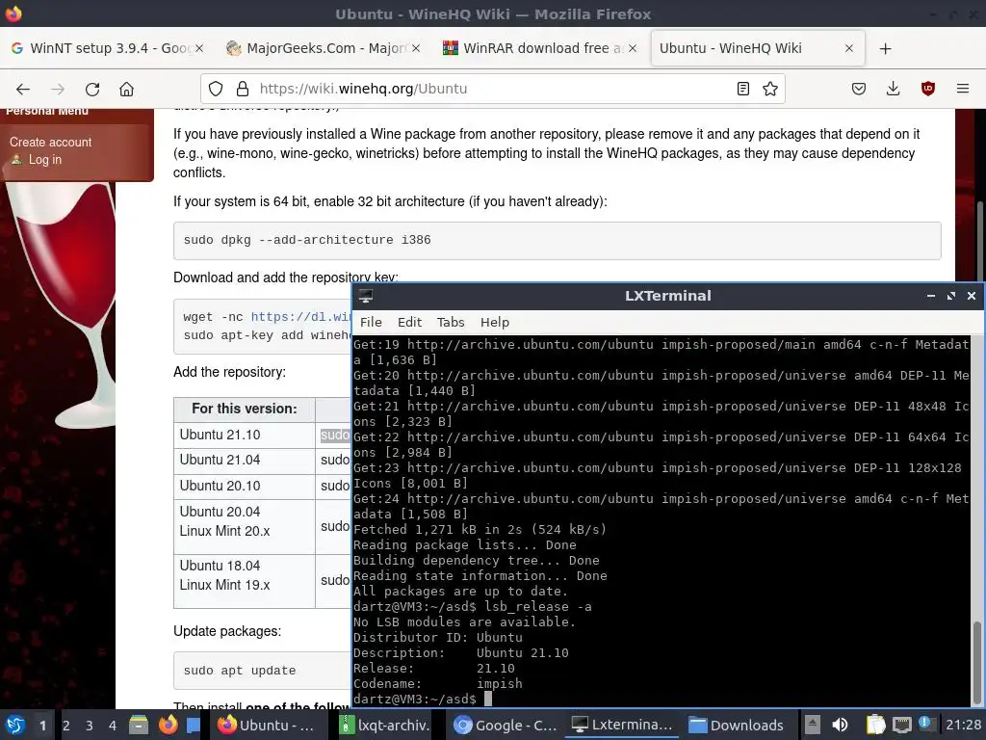Toggle Firefox reader view
The width and height of the screenshot is (986, 740).
point(742,89)
